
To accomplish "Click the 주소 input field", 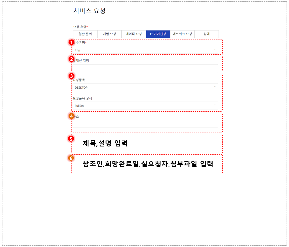I will click(x=145, y=124).
